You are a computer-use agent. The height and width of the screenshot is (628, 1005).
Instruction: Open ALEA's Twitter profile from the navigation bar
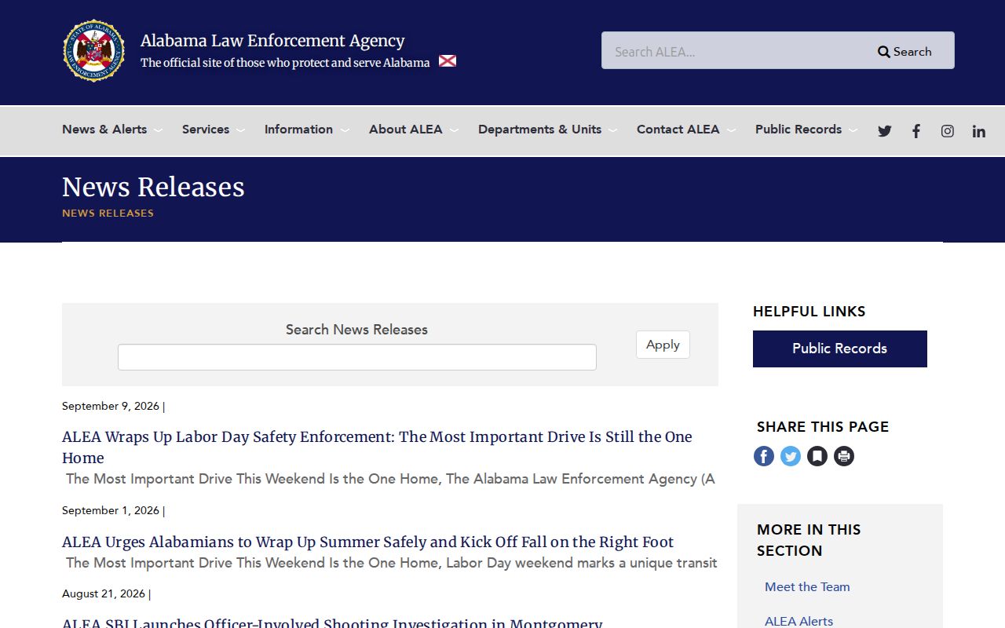point(885,131)
